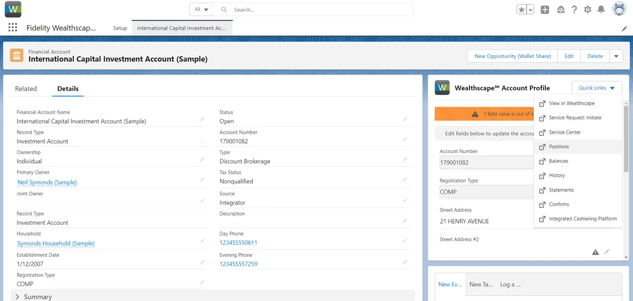Open the Favorites star icon

(x=522, y=9)
